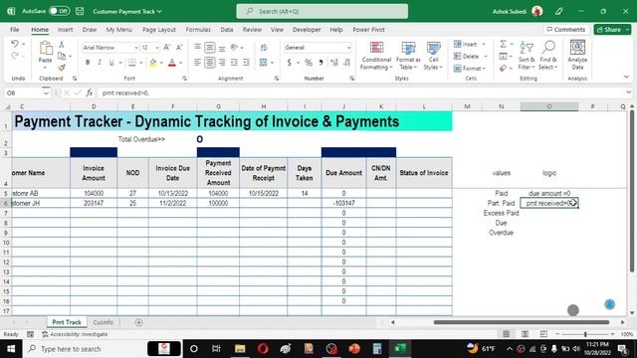Toggle Middle Align vertical alignment
Screen dimensions: 637x358
(x=210, y=48)
